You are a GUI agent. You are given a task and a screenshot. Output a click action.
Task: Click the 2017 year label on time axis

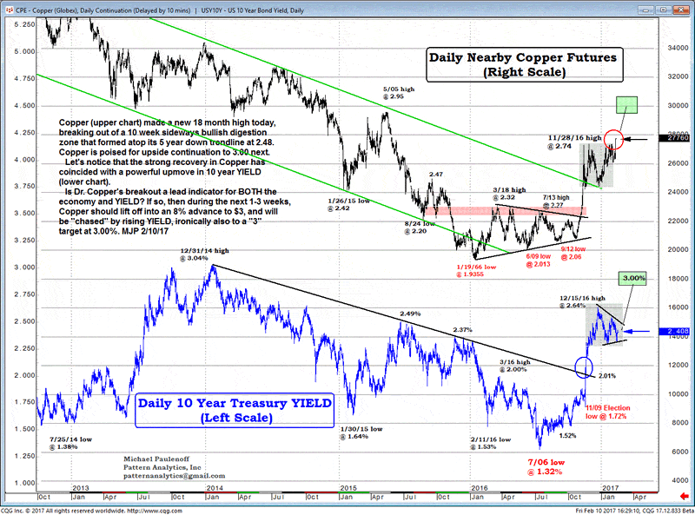(610, 488)
